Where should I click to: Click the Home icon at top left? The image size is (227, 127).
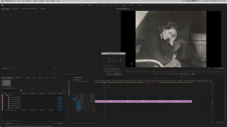[x=2, y=5]
